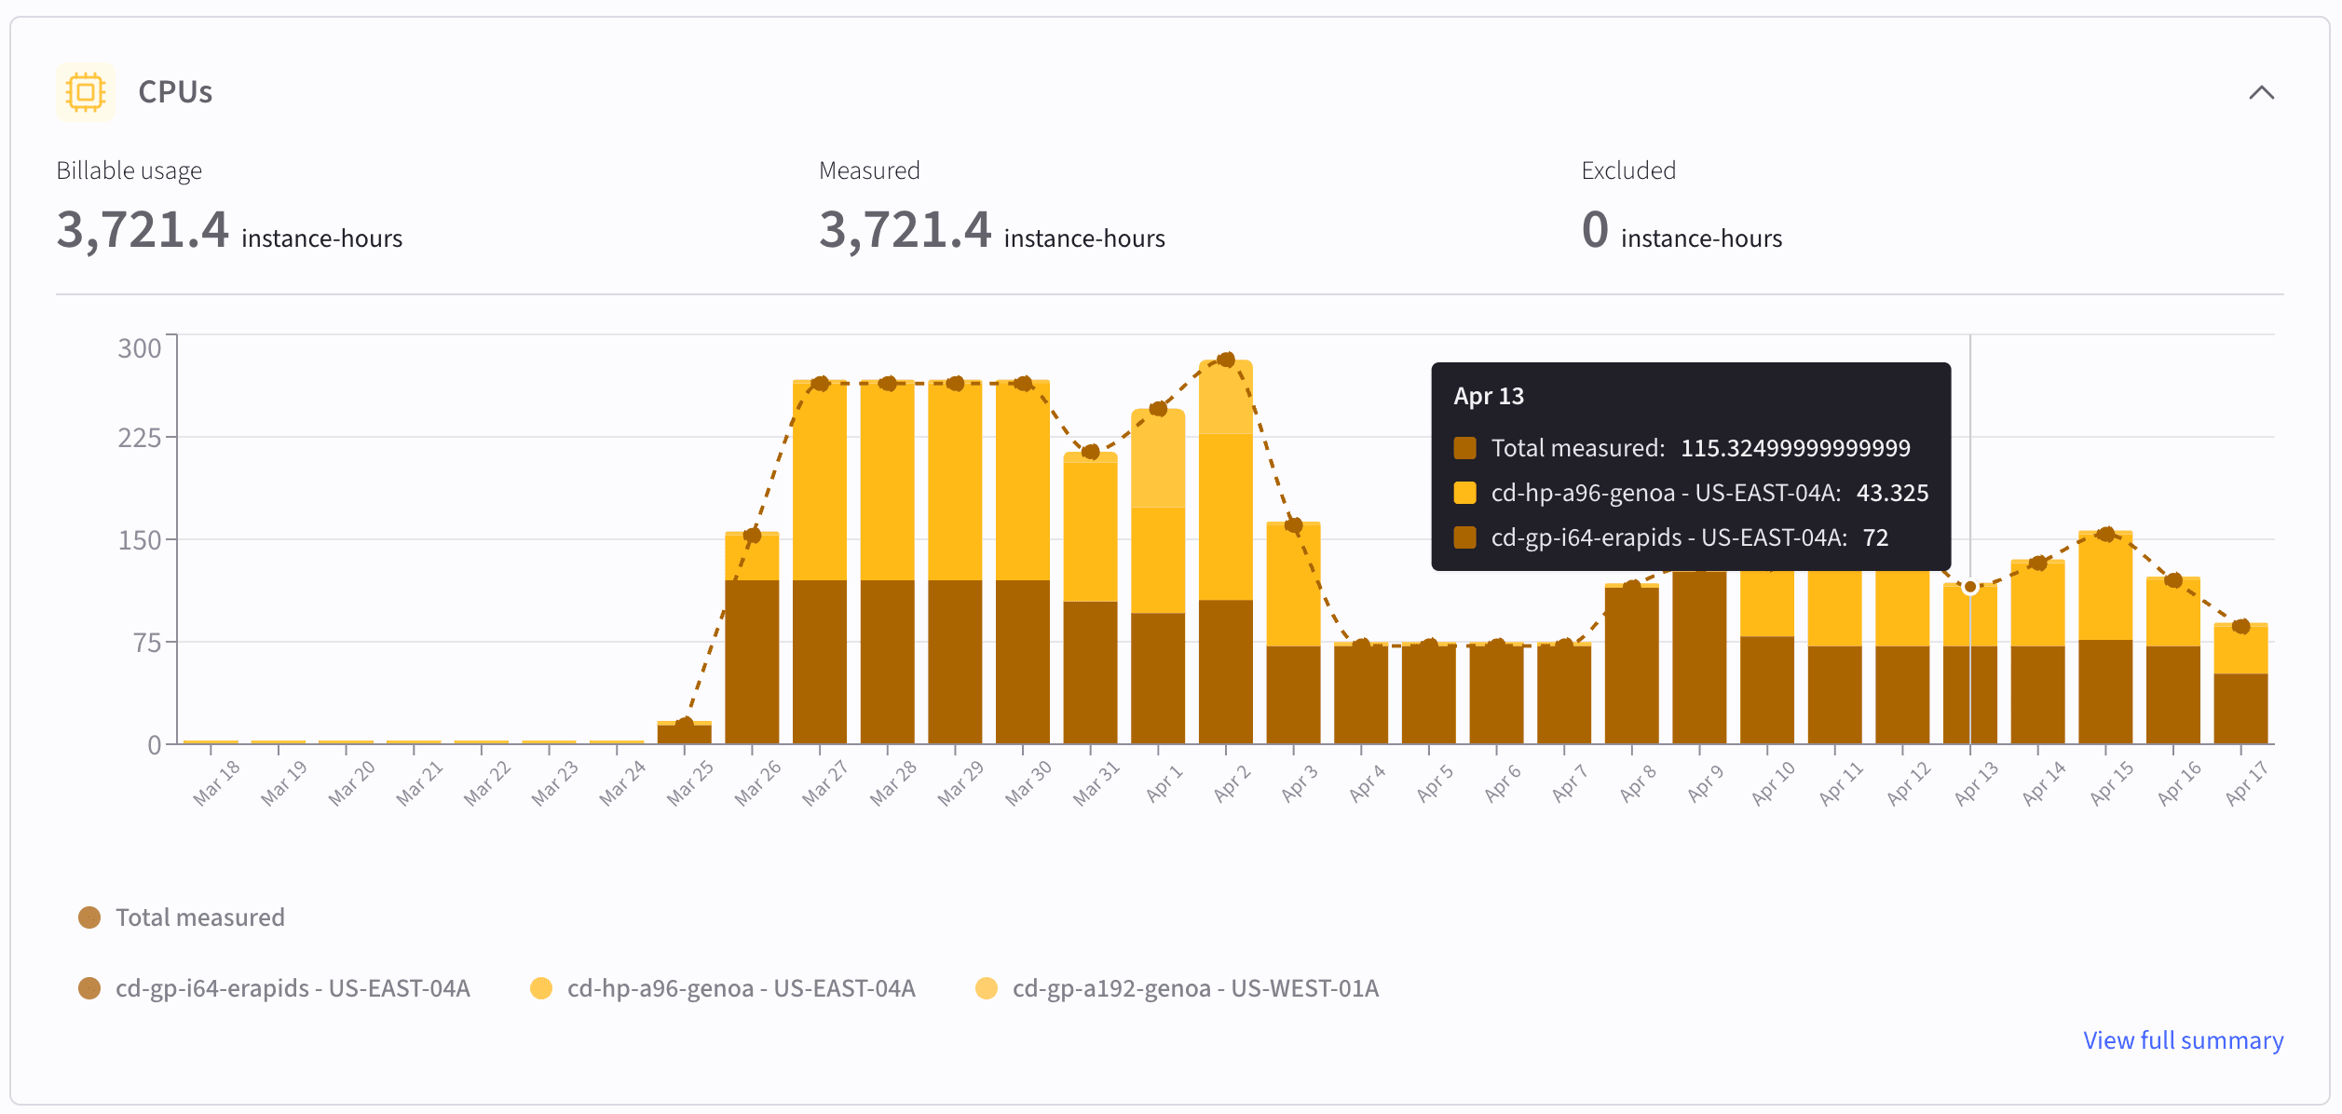Click the 150 y-axis label

(140, 540)
